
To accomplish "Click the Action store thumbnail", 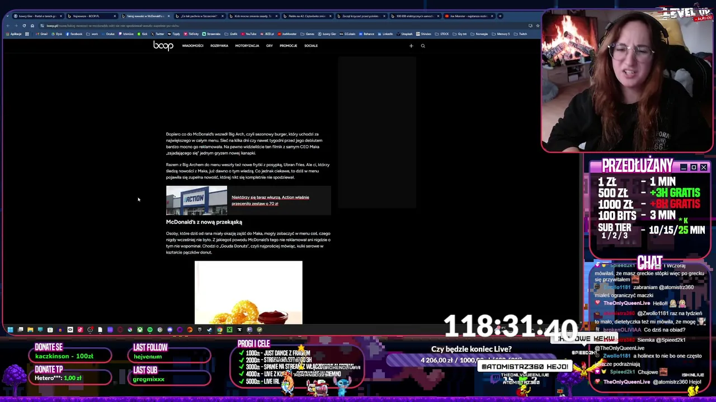I will (x=196, y=200).
